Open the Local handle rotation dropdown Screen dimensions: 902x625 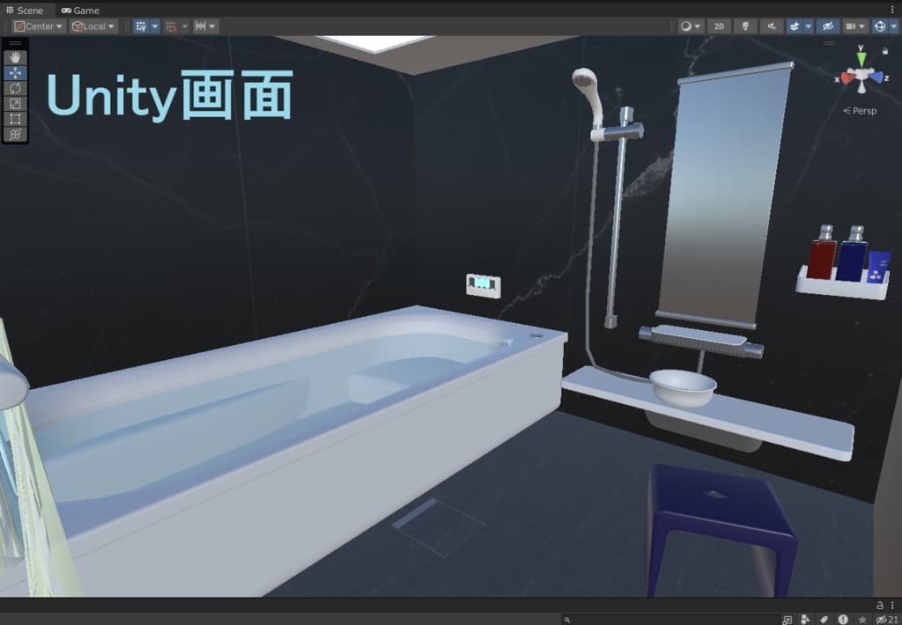coord(93,26)
